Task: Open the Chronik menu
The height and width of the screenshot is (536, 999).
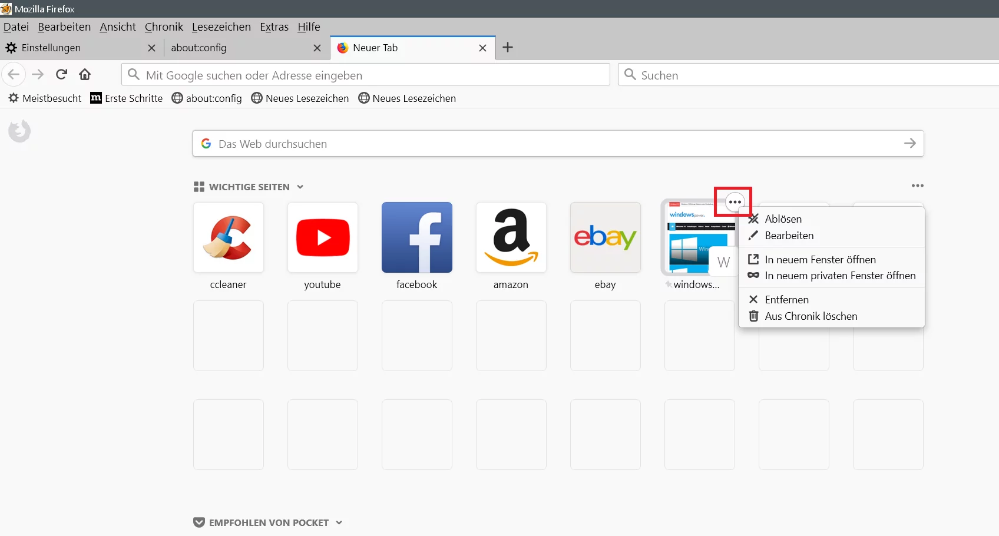Action: tap(163, 27)
